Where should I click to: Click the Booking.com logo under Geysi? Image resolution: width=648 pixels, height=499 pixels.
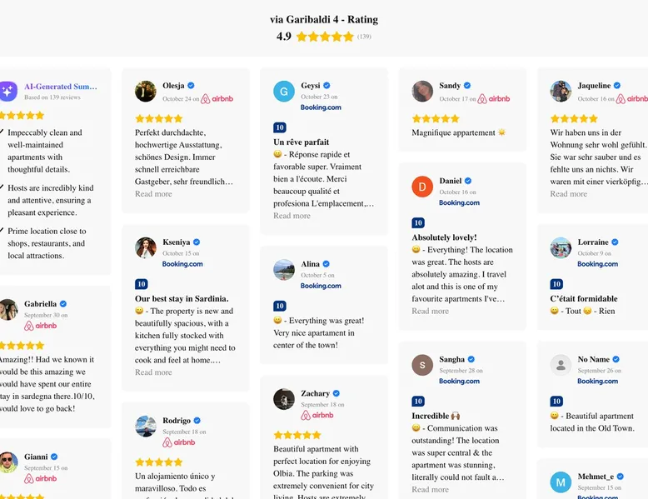[x=321, y=107]
